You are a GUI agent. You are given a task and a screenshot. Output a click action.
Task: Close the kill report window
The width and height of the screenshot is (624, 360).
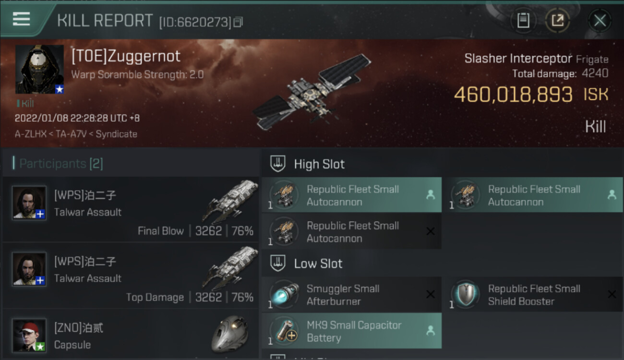[600, 20]
